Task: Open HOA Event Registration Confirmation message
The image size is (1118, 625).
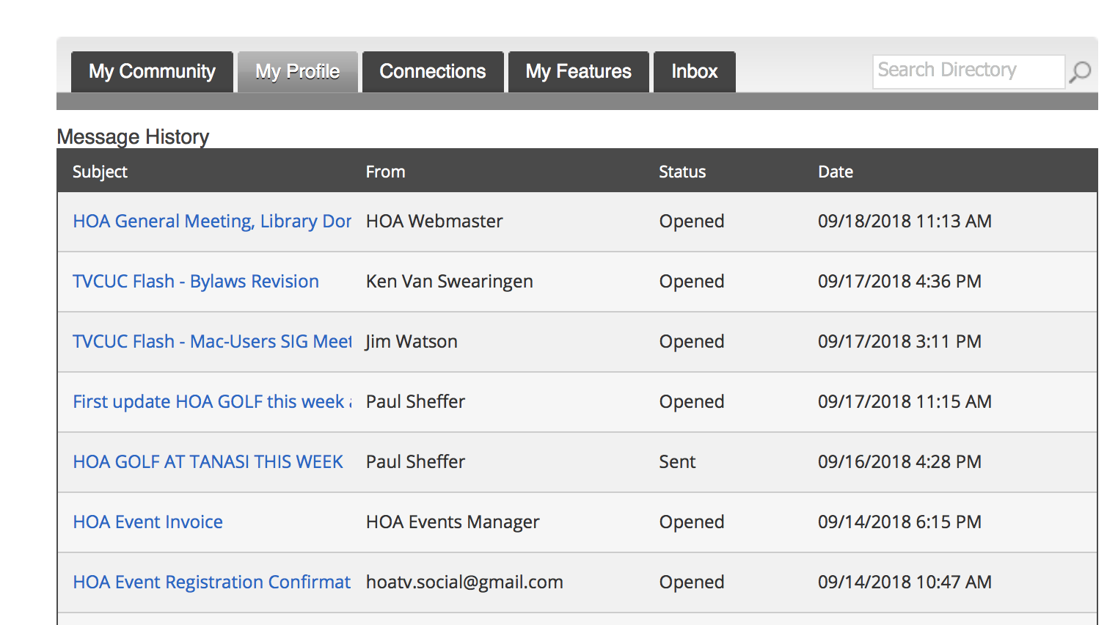Action: click(x=212, y=582)
